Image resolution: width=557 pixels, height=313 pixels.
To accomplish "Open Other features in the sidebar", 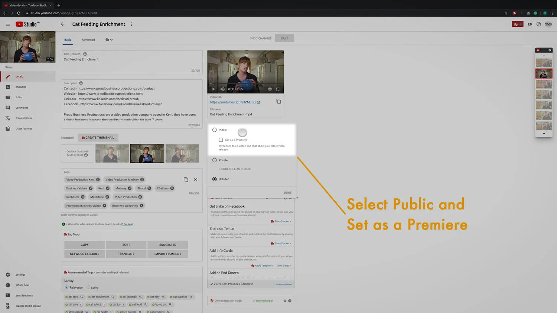I will pos(25,129).
